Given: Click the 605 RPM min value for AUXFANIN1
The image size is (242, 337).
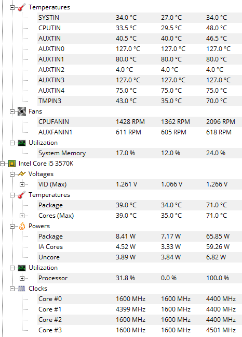Looking at the screenshot, I should tap(173, 132).
